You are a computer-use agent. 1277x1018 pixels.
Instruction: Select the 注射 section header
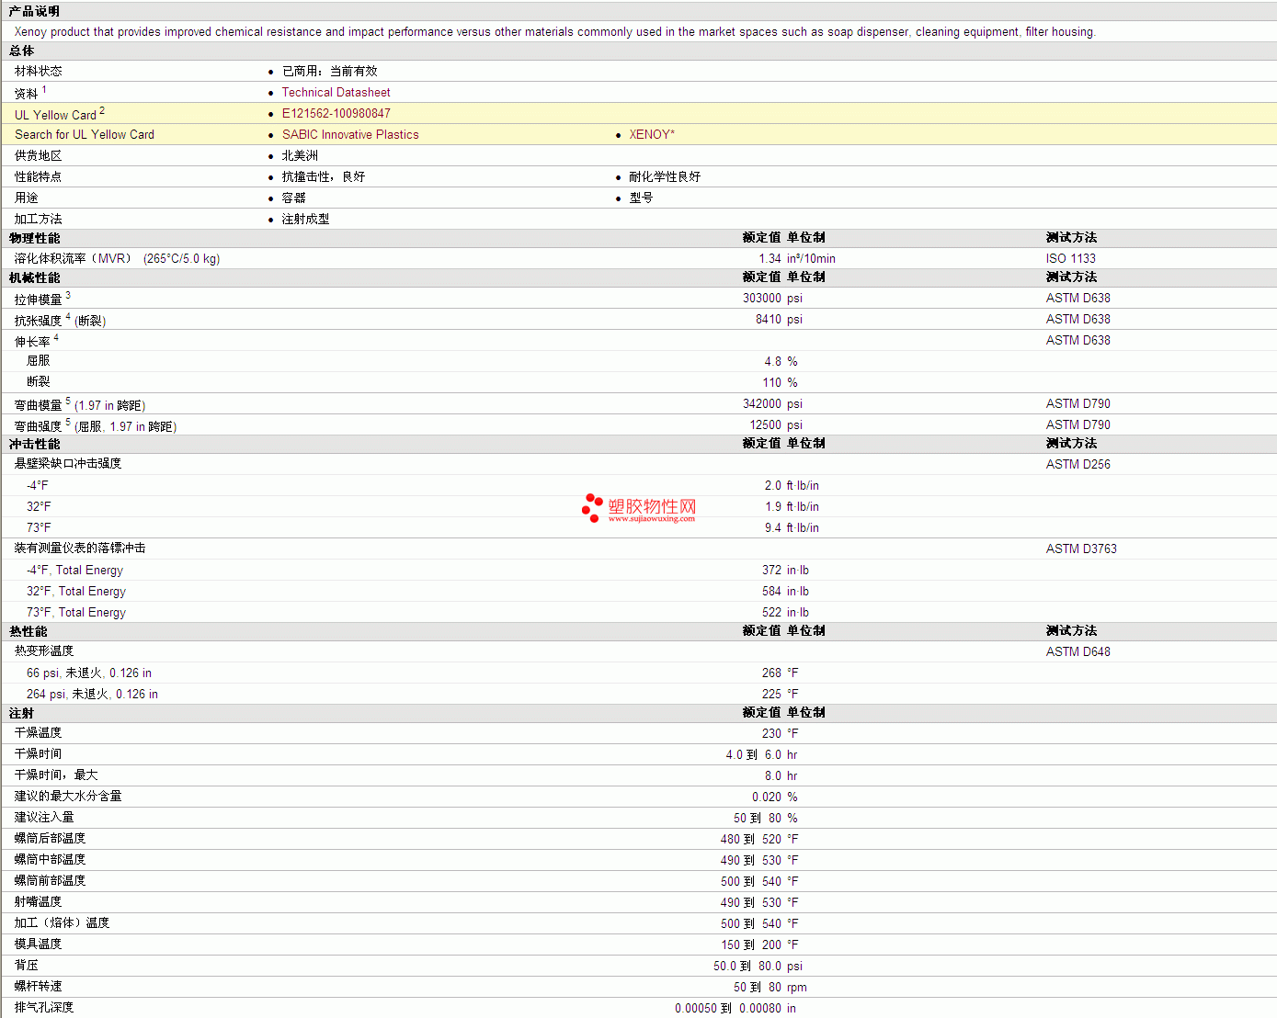point(22,713)
